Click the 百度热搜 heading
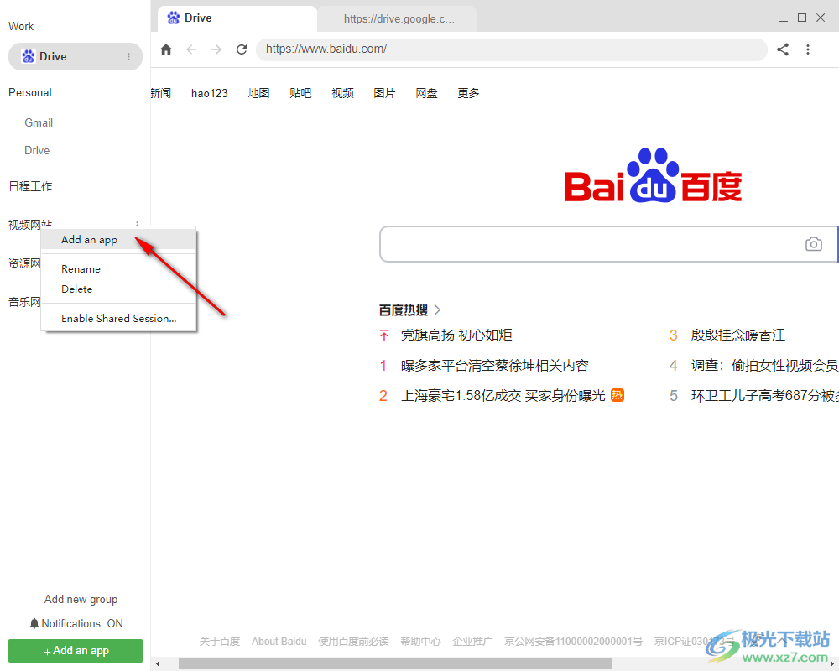Viewport: 839px width, 671px height. (x=404, y=309)
